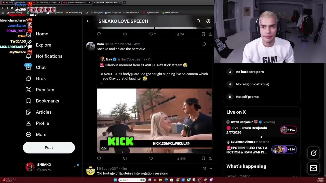Open Xbox app from taskbar
Image resolution: width=326 pixels, height=183 pixels.
pyautogui.click(x=188, y=180)
